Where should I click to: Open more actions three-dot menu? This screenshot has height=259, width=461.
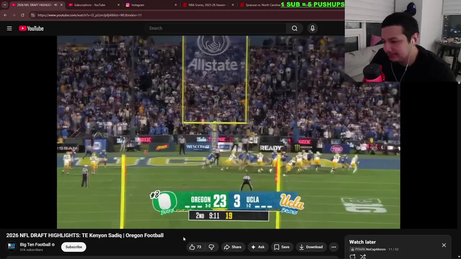tap(334, 247)
